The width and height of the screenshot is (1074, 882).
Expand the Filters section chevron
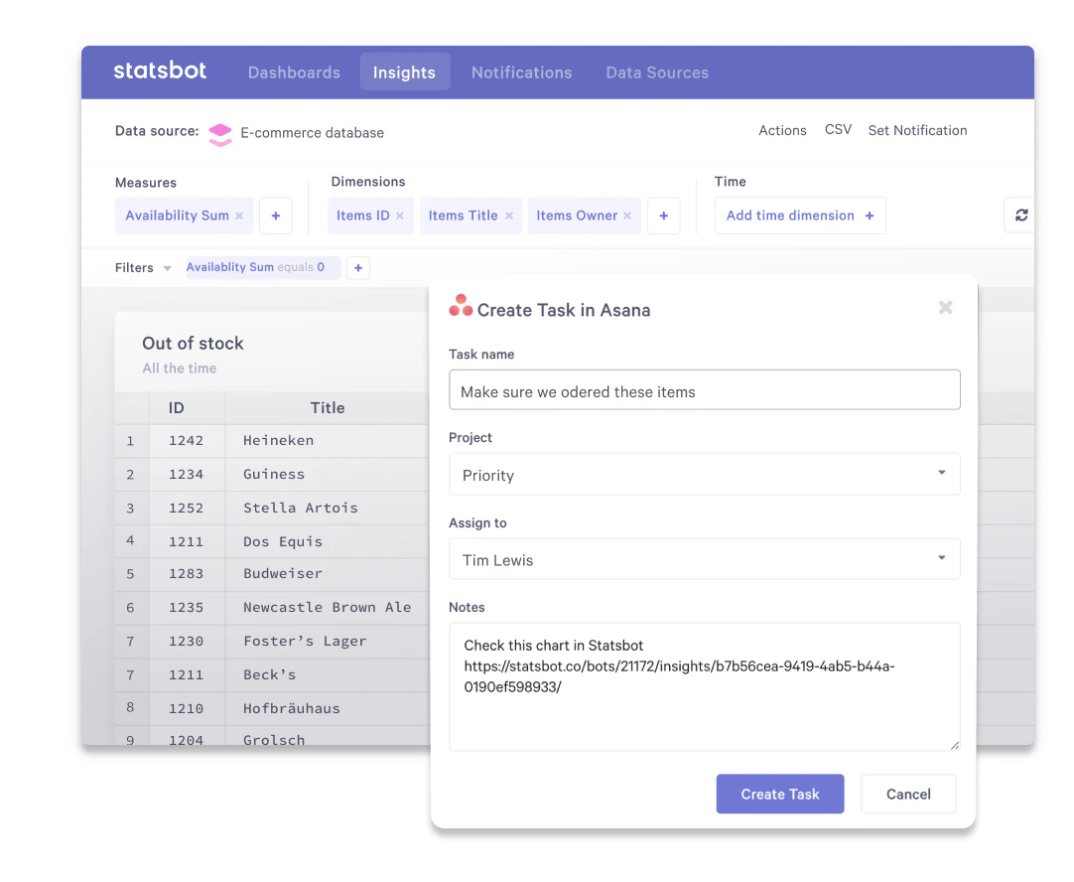point(168,267)
